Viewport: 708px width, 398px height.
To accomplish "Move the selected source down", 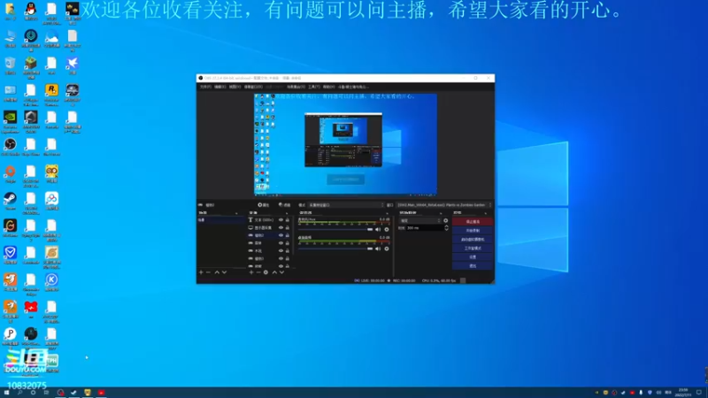I will 281,272.
